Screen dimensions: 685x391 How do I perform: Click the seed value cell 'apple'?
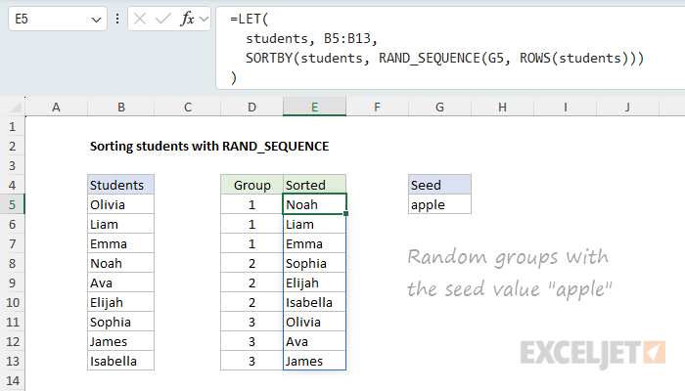coord(439,204)
